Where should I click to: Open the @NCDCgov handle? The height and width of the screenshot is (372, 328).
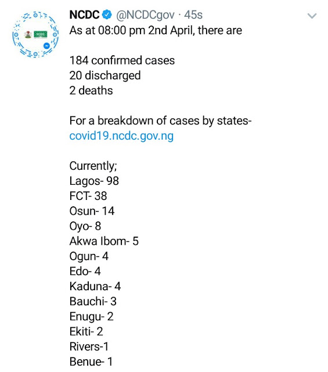(x=145, y=15)
